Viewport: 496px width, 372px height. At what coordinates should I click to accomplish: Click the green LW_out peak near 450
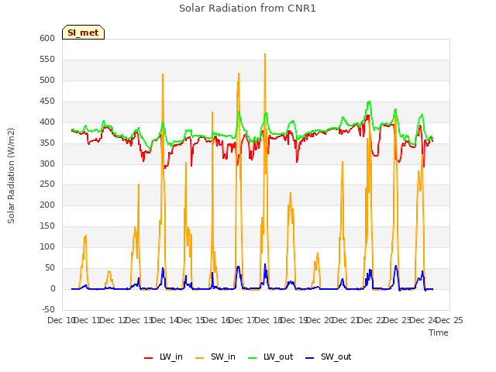(x=369, y=102)
